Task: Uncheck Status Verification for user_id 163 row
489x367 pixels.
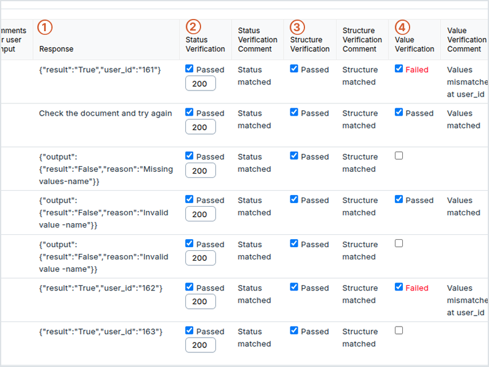Action: pyautogui.click(x=189, y=330)
